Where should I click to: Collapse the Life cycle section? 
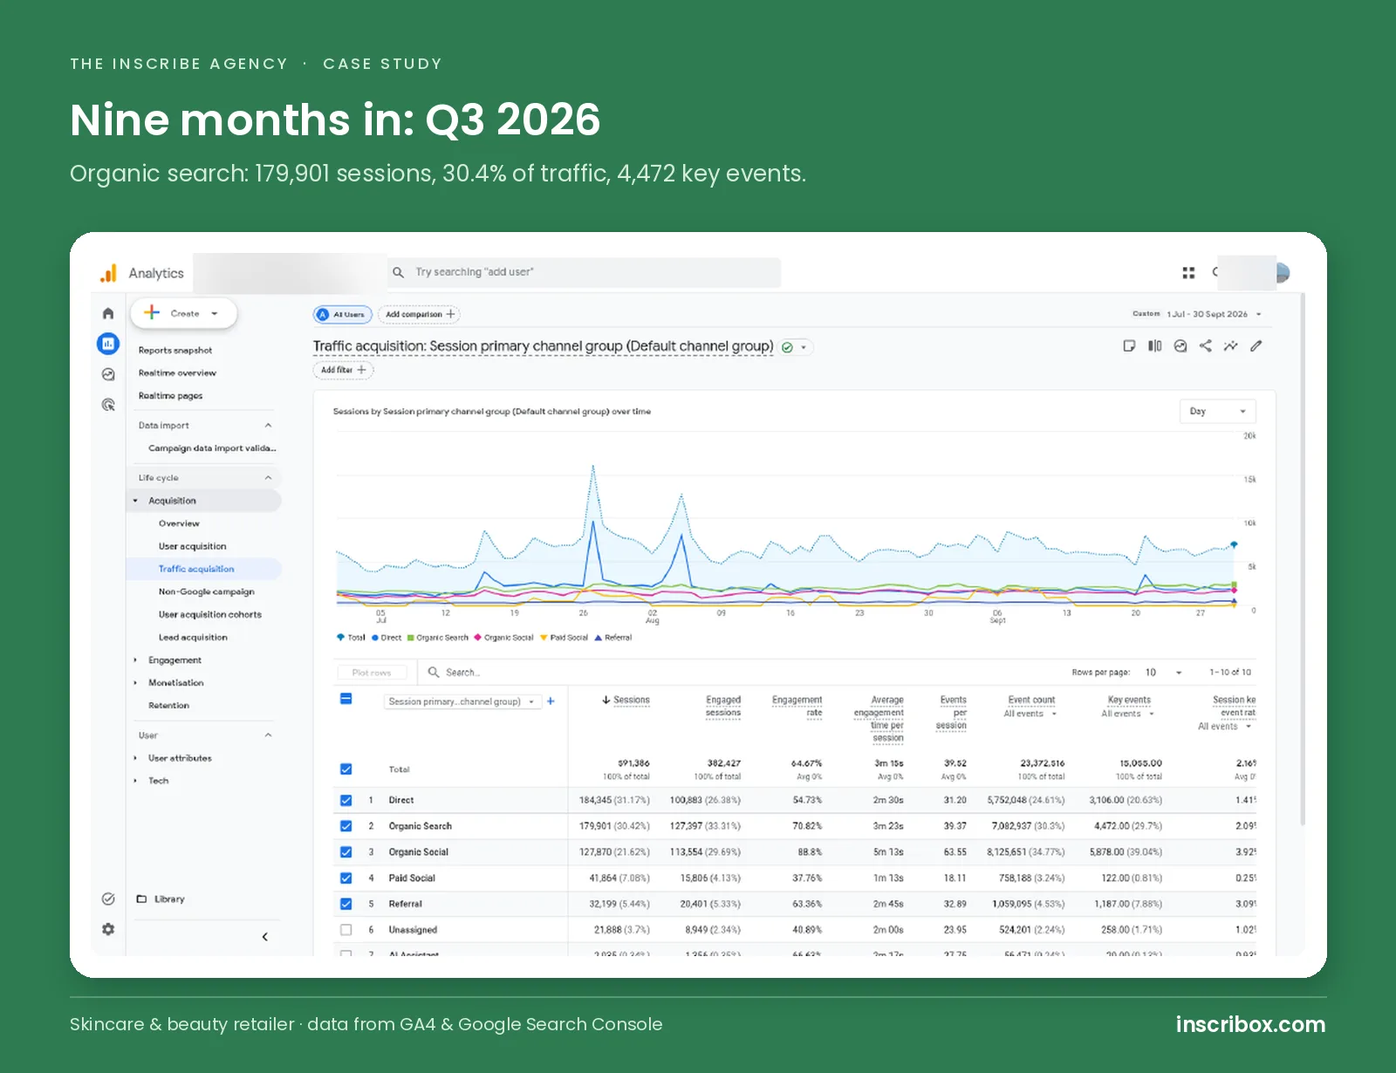tap(268, 478)
